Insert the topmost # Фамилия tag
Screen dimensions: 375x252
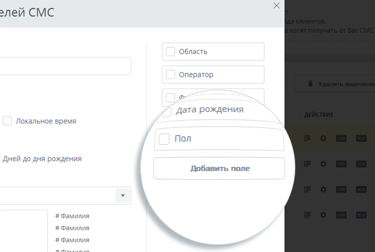coord(72,216)
